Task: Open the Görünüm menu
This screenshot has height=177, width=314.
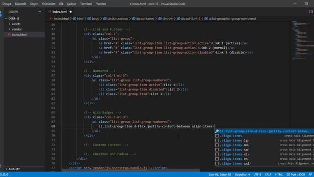Action: point(49,4)
